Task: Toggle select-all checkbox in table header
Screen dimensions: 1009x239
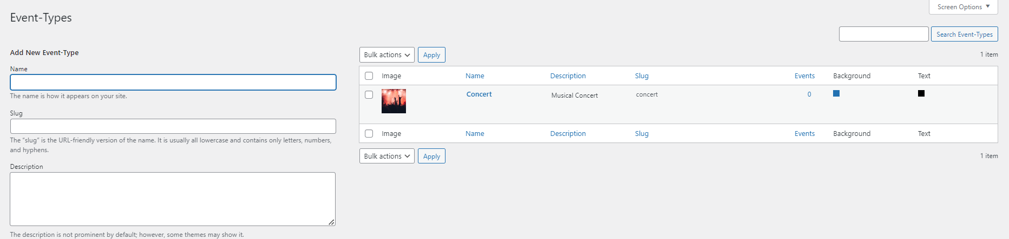Action: (369, 76)
